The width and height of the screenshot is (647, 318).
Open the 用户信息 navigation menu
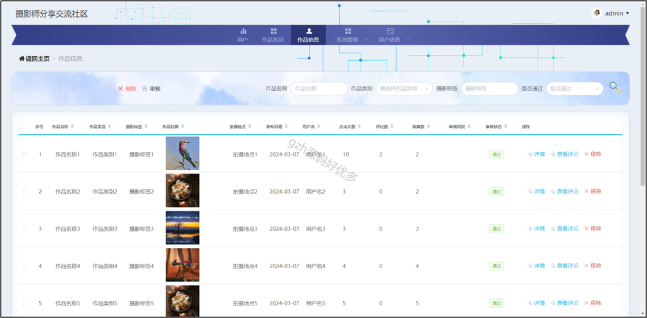tap(394, 35)
